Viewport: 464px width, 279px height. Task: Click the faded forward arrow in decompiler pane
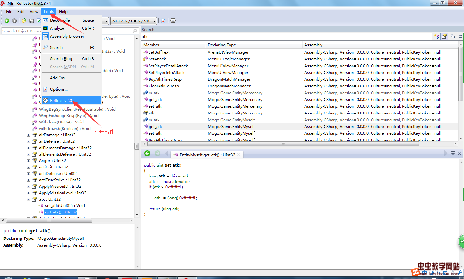(x=158, y=154)
